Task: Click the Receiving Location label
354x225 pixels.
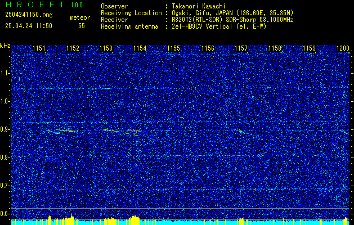Action: click(131, 13)
